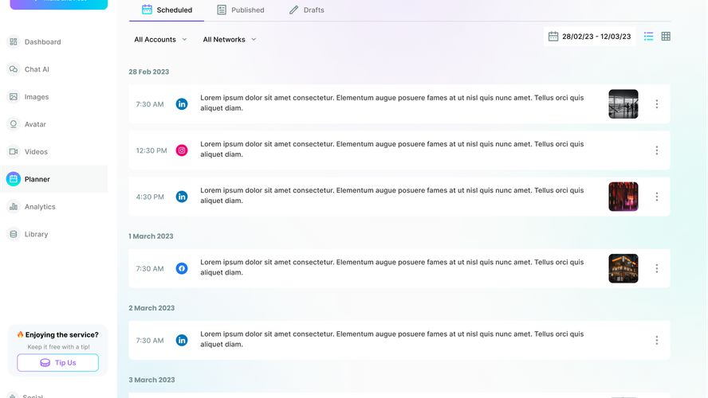708x398 pixels.
Task: Expand the All Networks dropdown
Action: (230, 40)
